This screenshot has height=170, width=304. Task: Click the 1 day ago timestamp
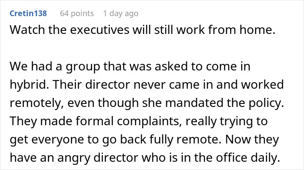(x=121, y=13)
